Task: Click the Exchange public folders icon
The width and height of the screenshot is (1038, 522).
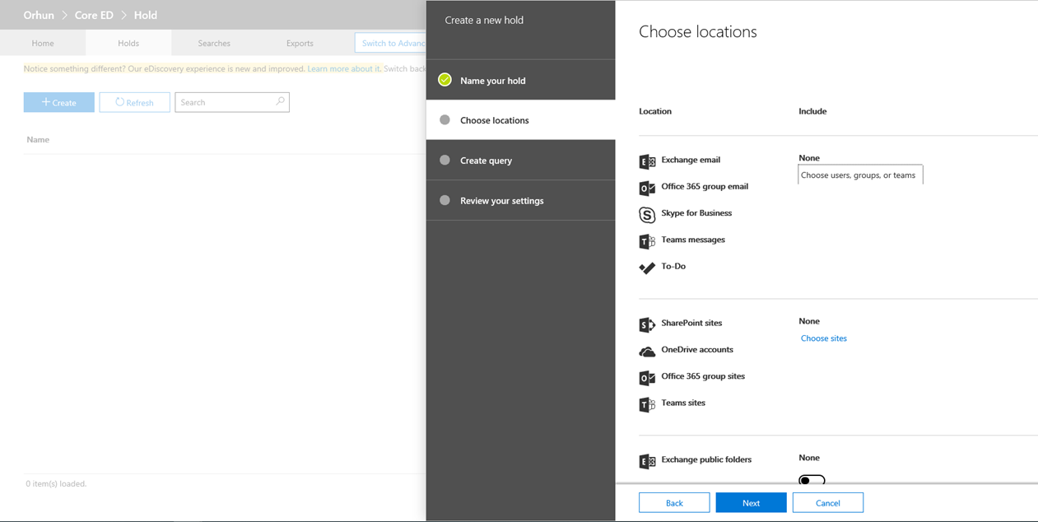Action: tap(647, 461)
